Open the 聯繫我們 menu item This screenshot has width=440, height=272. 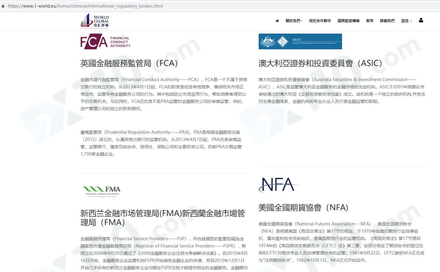click(x=387, y=21)
